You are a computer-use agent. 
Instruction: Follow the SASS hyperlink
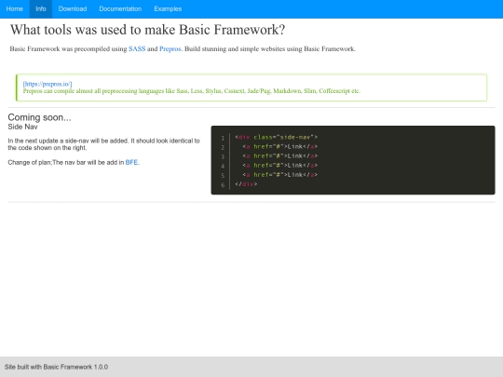137,48
